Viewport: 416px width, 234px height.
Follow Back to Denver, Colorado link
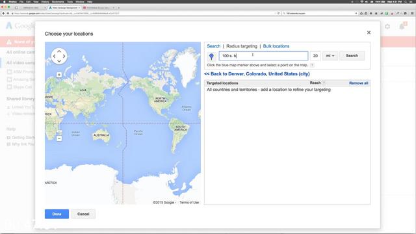point(257,74)
